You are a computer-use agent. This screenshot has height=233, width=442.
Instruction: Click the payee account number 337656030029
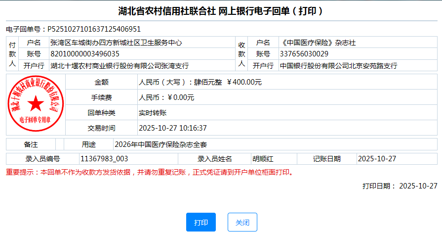304,54
